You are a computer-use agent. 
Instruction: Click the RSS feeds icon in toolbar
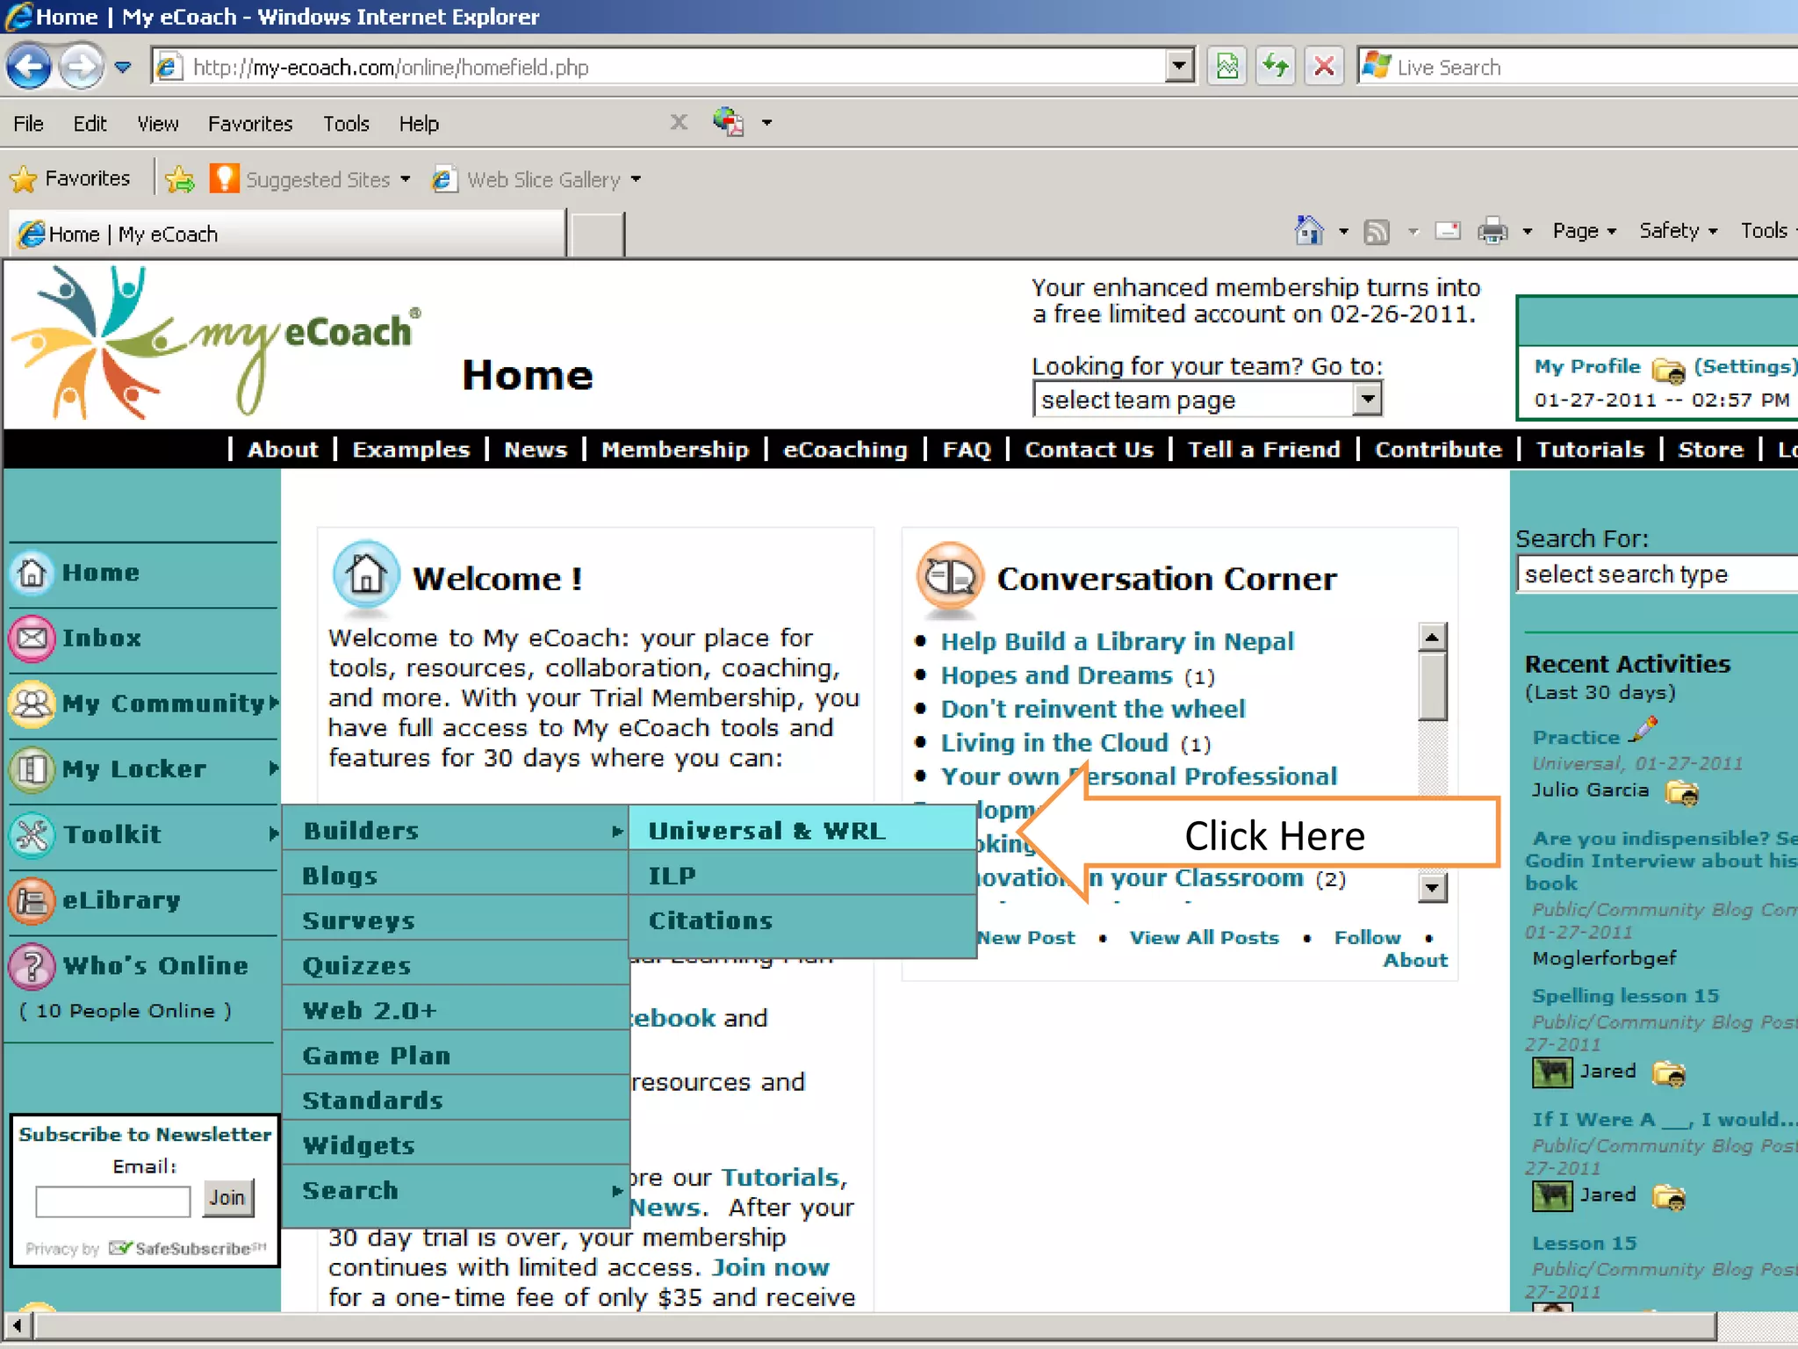1376,232
